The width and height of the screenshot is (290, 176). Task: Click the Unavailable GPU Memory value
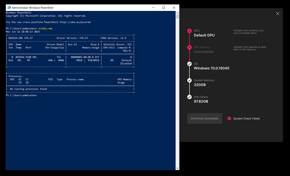pos(204,52)
